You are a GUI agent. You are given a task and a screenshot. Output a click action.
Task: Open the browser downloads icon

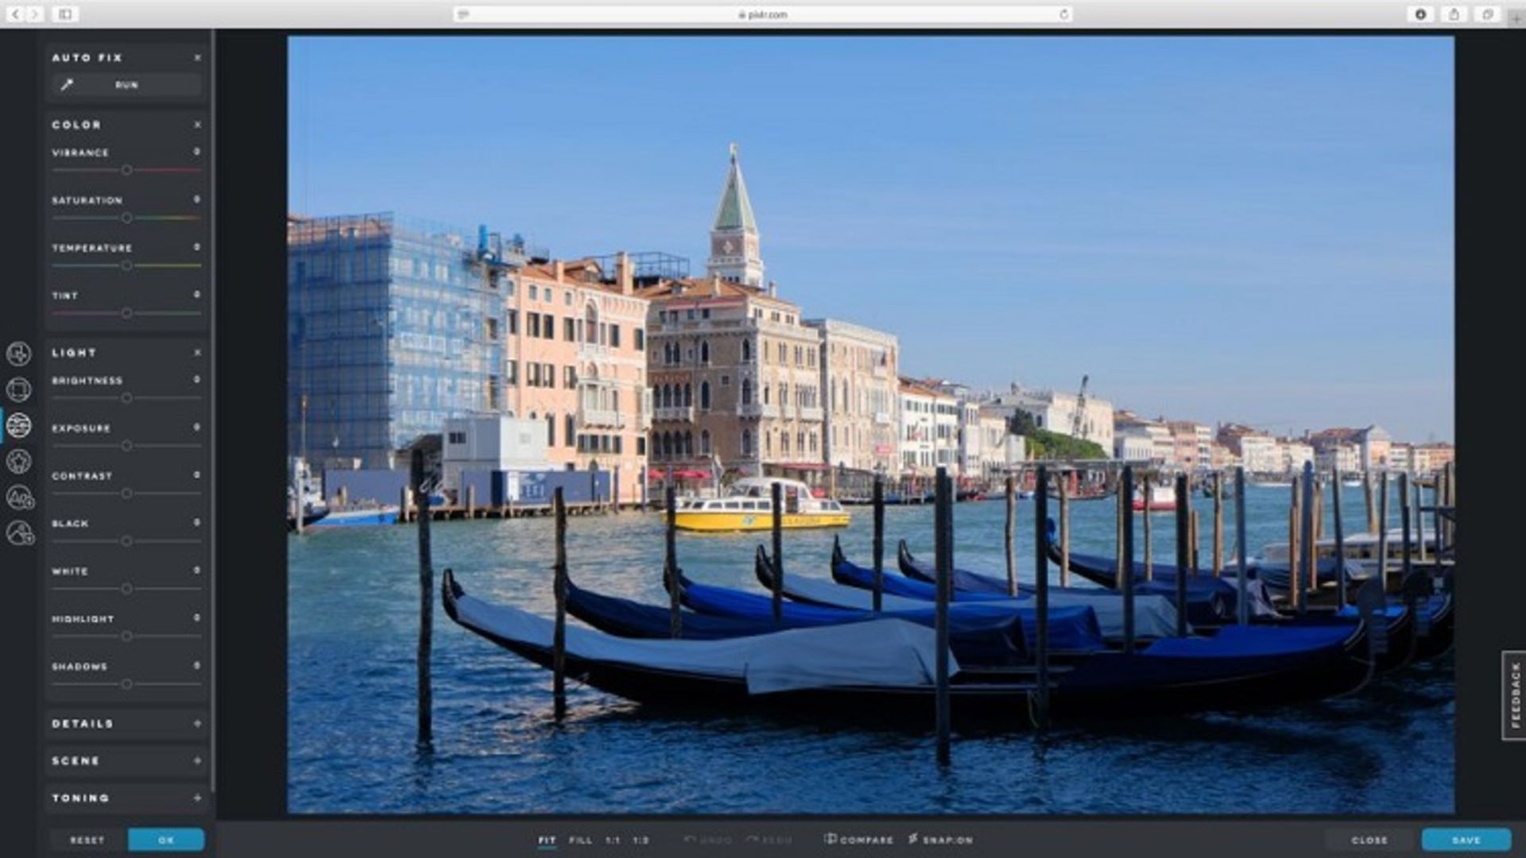click(1420, 14)
